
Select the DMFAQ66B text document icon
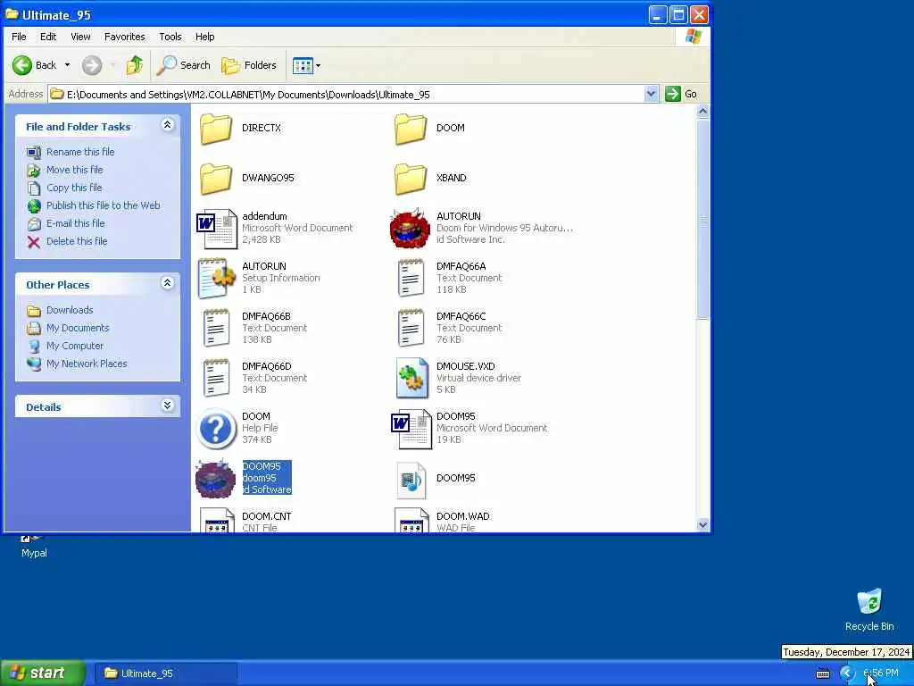[x=216, y=329]
